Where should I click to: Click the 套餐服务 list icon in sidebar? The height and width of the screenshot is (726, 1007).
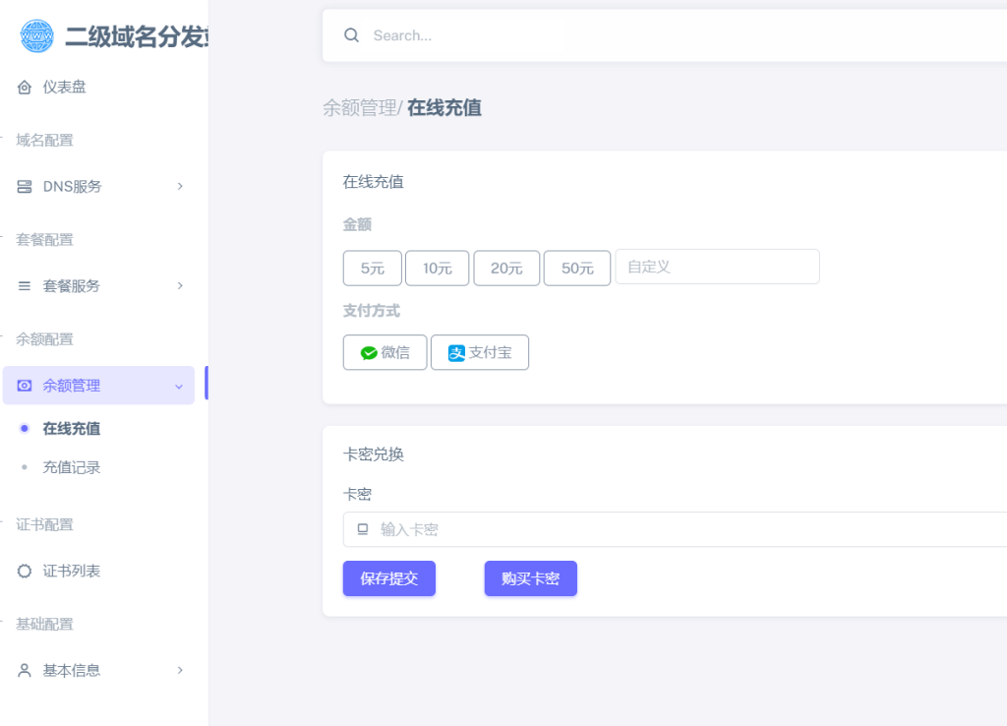pyautogui.click(x=24, y=286)
